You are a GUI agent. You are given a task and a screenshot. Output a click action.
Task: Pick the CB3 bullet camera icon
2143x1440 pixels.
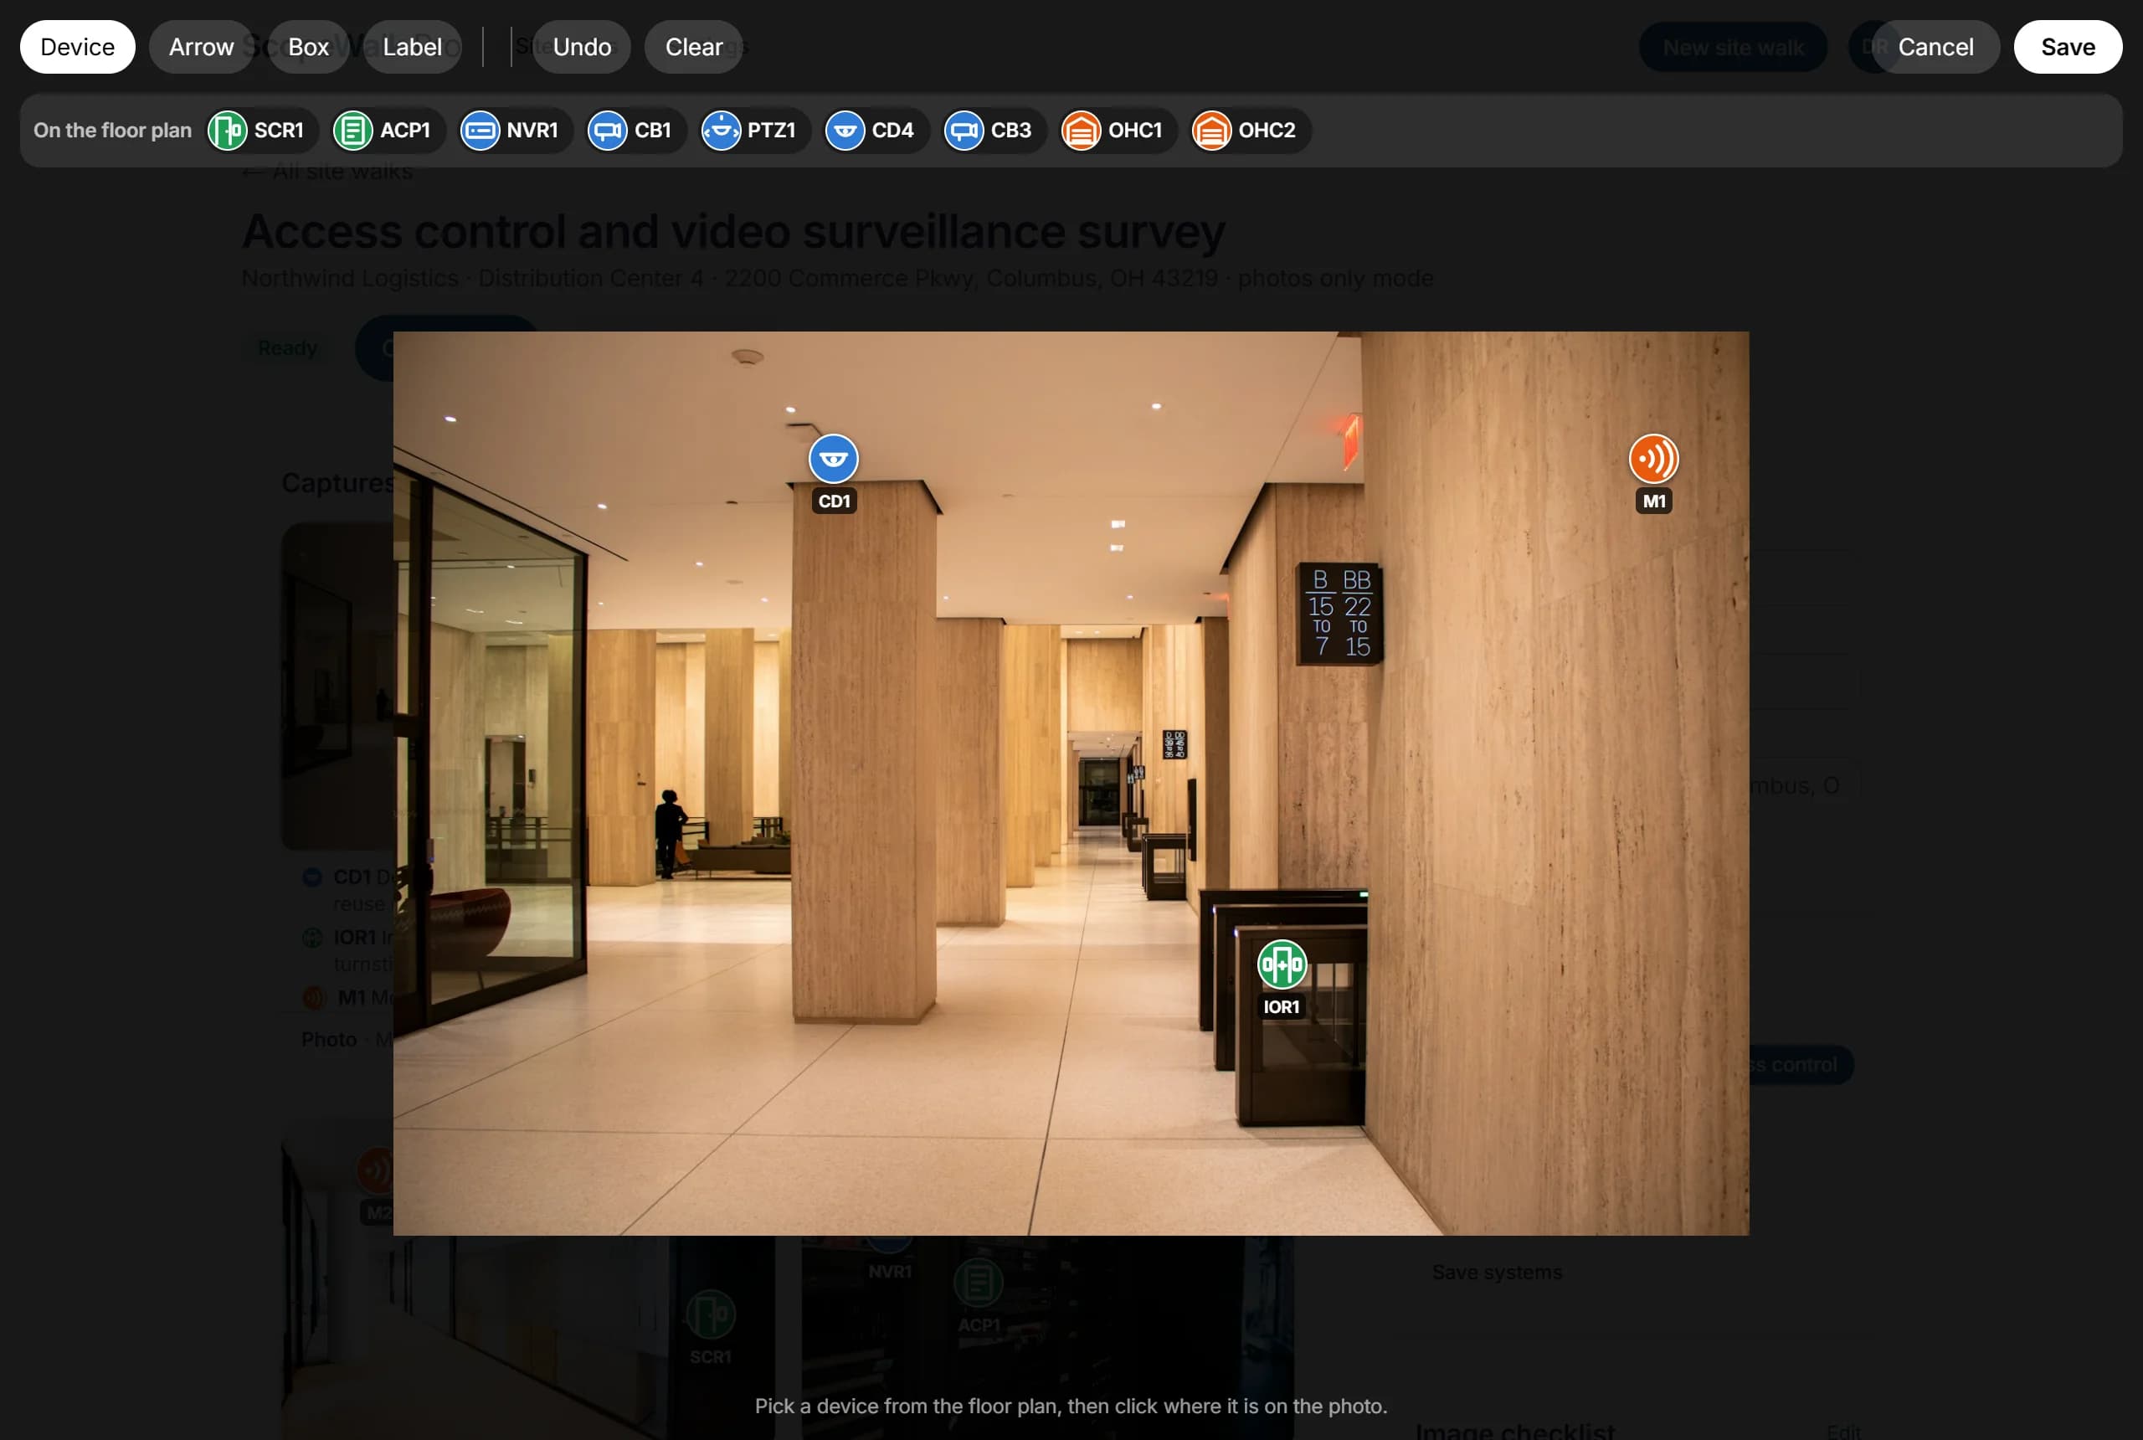pyautogui.click(x=964, y=131)
